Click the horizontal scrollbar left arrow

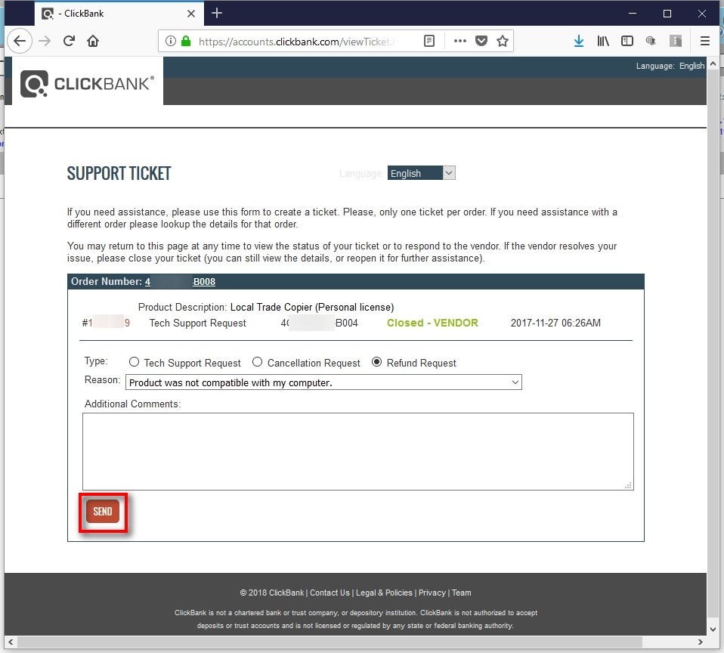pos(11,642)
